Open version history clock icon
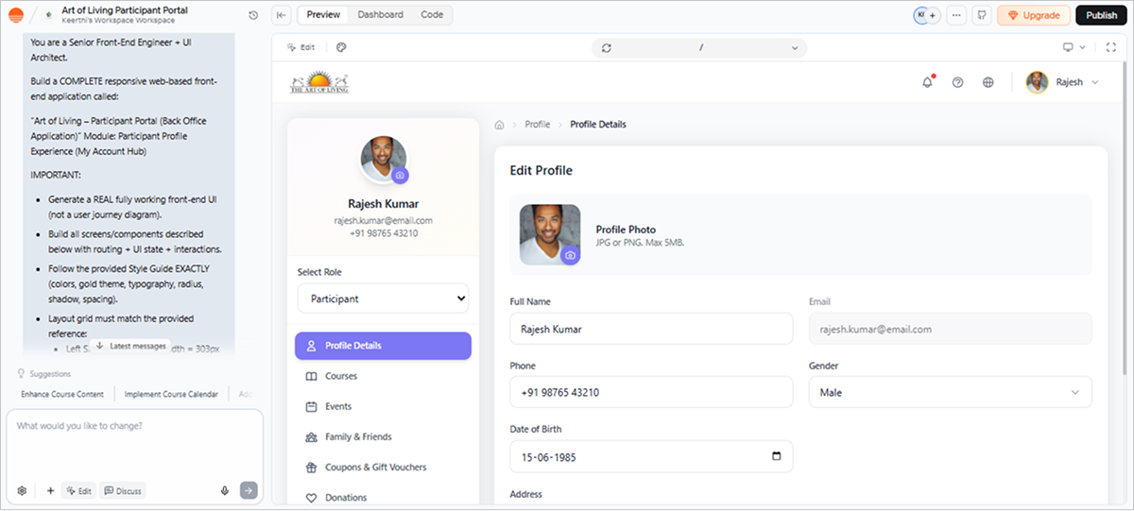 point(253,15)
